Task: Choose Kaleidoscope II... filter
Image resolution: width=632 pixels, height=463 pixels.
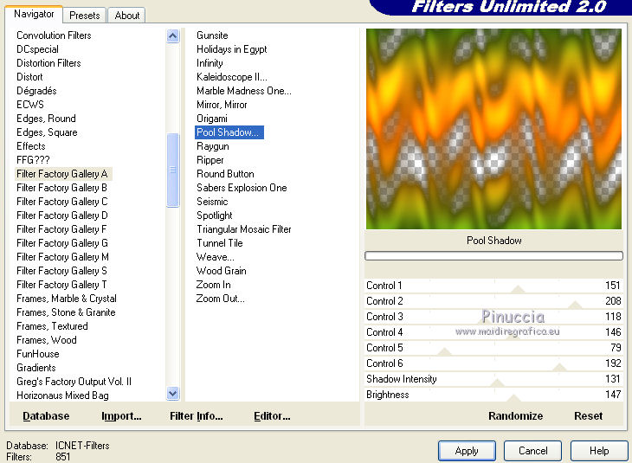Action: (x=232, y=77)
